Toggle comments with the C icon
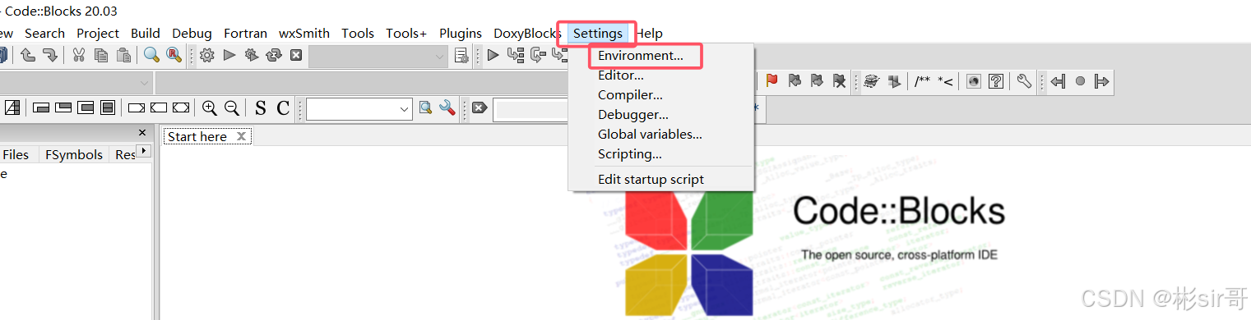Image resolution: width=1251 pixels, height=320 pixels. click(x=283, y=107)
